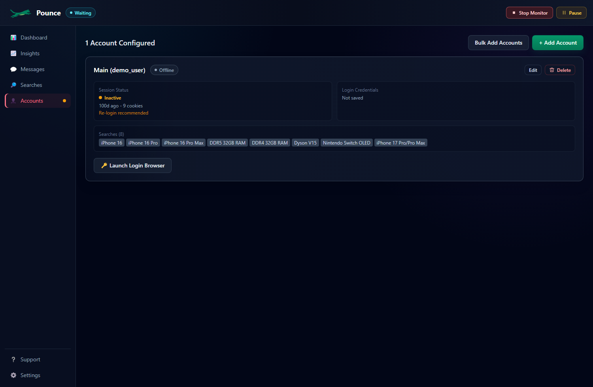This screenshot has width=593, height=387.
Task: Click the Messages speech bubble icon
Action: (13, 69)
